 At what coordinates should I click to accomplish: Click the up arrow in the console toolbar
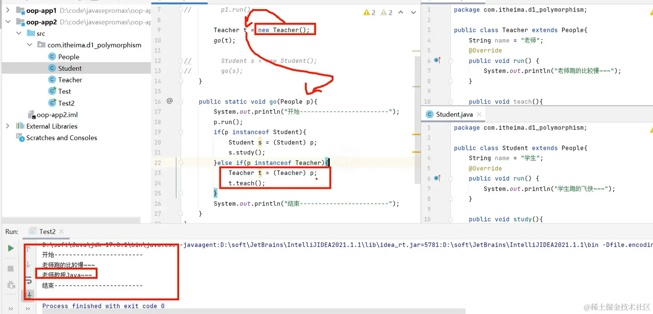coord(28,249)
